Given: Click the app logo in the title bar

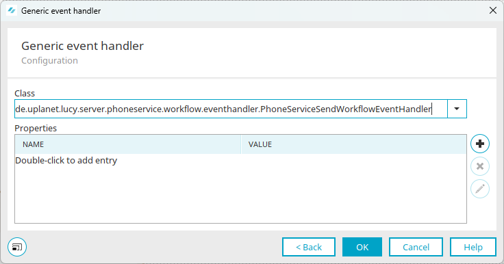Looking at the screenshot, I should pyautogui.click(x=12, y=10).
